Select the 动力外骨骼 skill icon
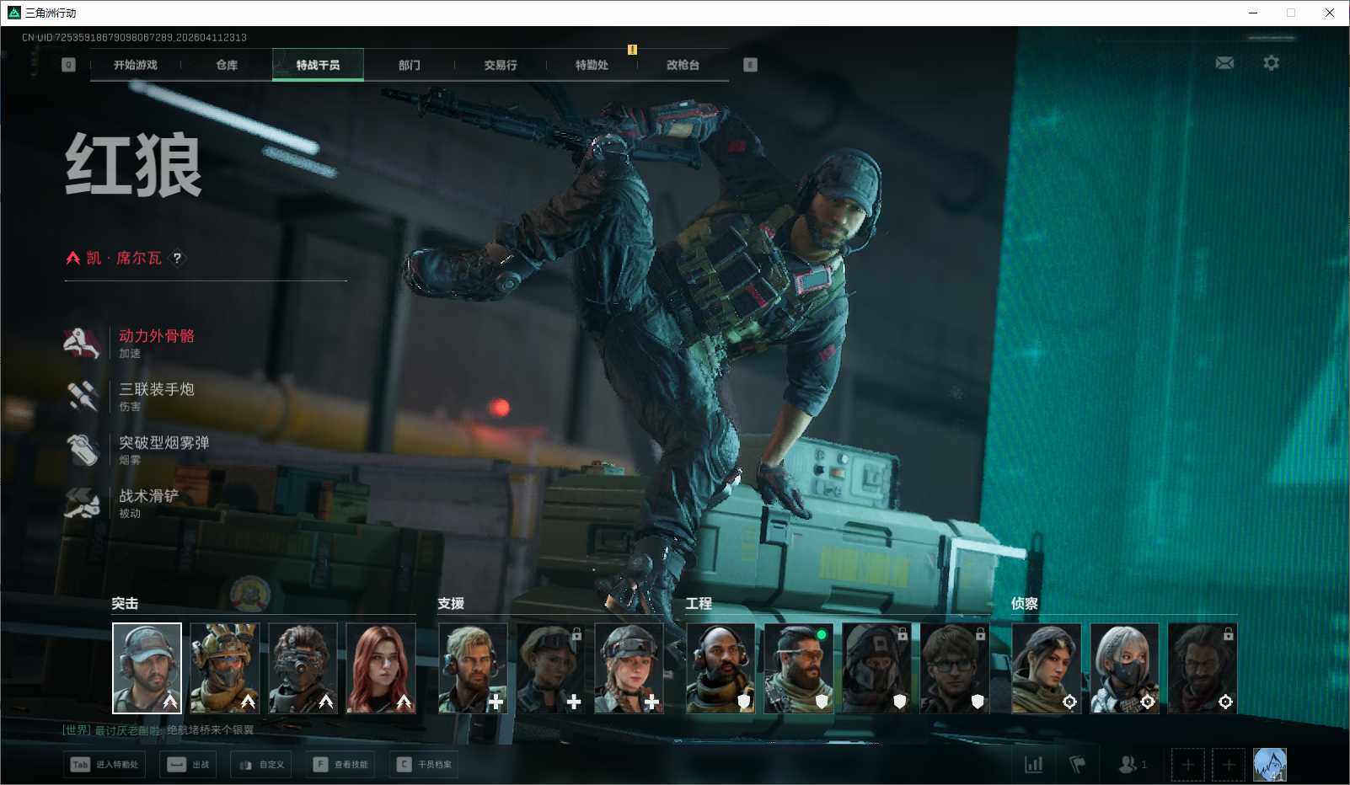The image size is (1350, 785). pos(83,343)
